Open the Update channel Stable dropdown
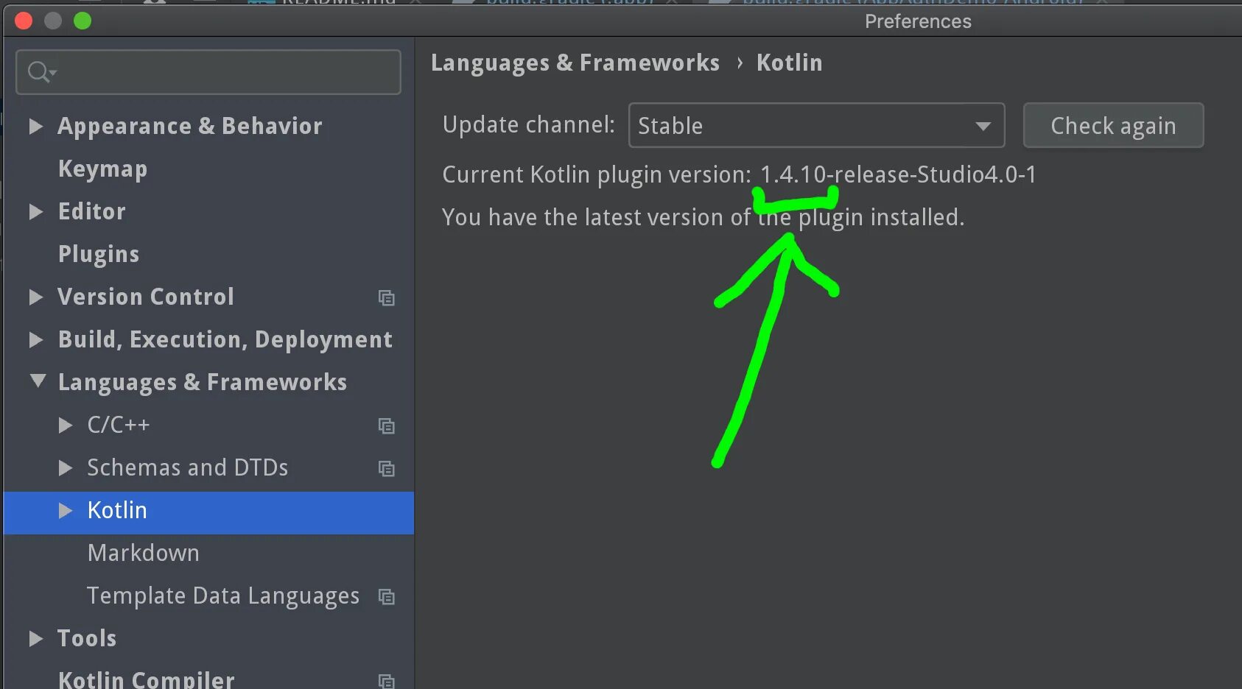The width and height of the screenshot is (1242, 689). pos(816,125)
